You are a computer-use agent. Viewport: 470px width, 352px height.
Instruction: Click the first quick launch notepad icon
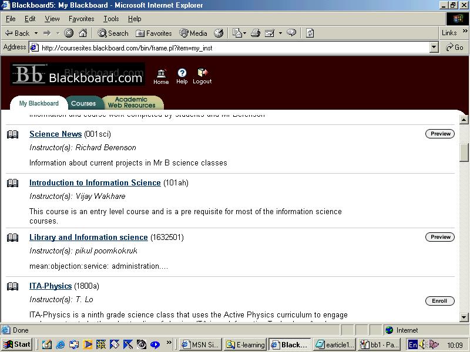pos(47,344)
